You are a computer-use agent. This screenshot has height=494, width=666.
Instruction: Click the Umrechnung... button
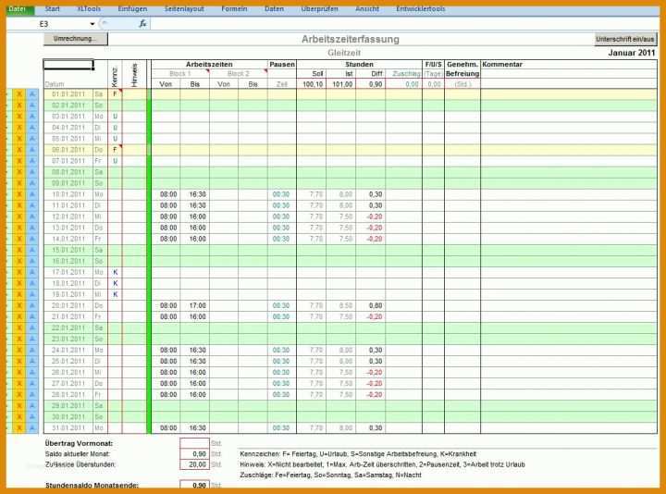click(x=76, y=39)
